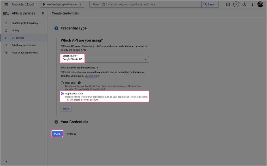Expand the Select an API dropdown
Viewport: 267px width, 166px height.
click(x=105, y=59)
